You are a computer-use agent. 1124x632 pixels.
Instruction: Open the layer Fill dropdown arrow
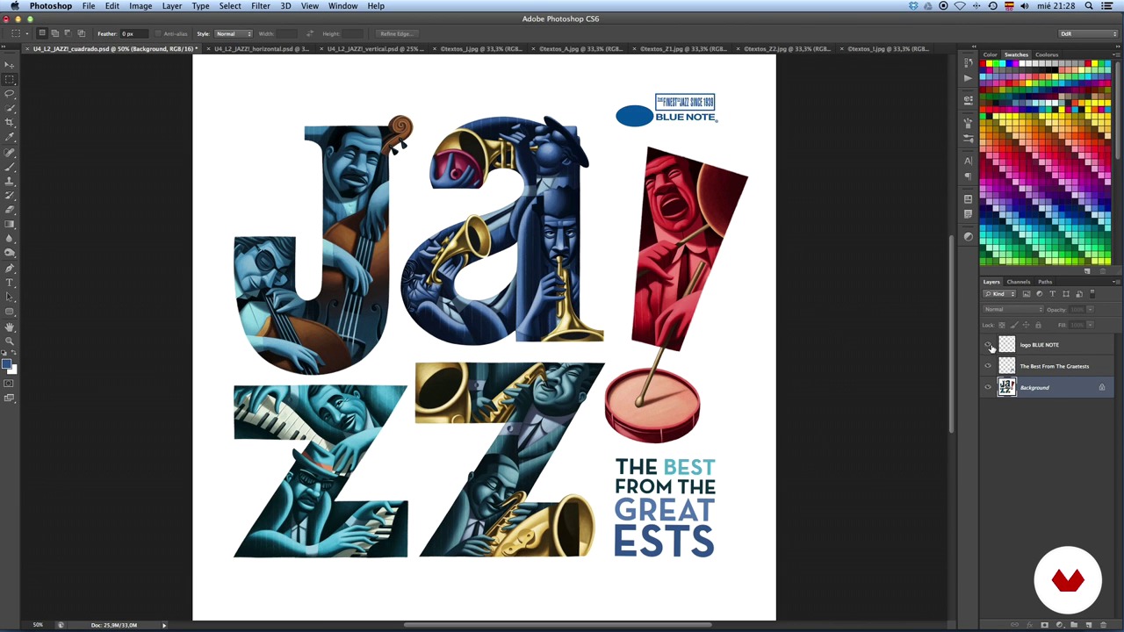point(1091,325)
